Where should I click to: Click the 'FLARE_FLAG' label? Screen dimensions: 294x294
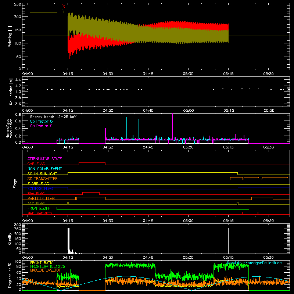tap(38, 183)
